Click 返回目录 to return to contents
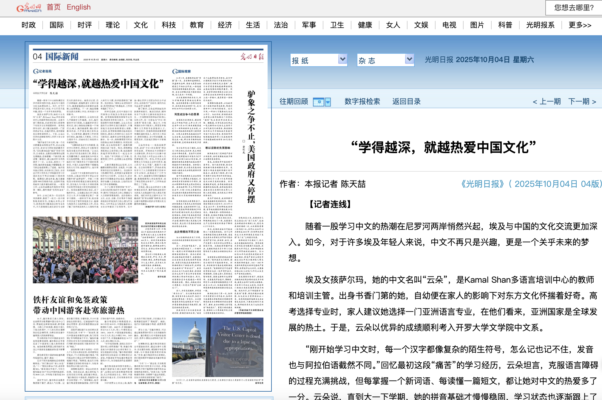Viewport: 602px width, 400px height. point(406,101)
